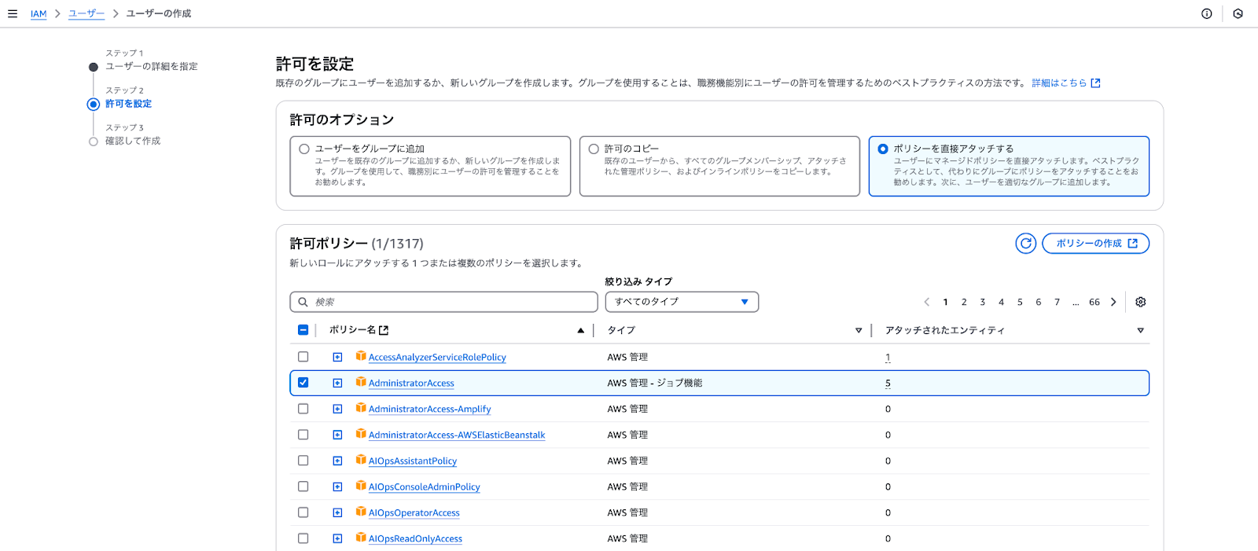Screen dimensions: 1258x551
Task: Open AIOpsReadOnlyAccess policy link
Action: point(415,539)
